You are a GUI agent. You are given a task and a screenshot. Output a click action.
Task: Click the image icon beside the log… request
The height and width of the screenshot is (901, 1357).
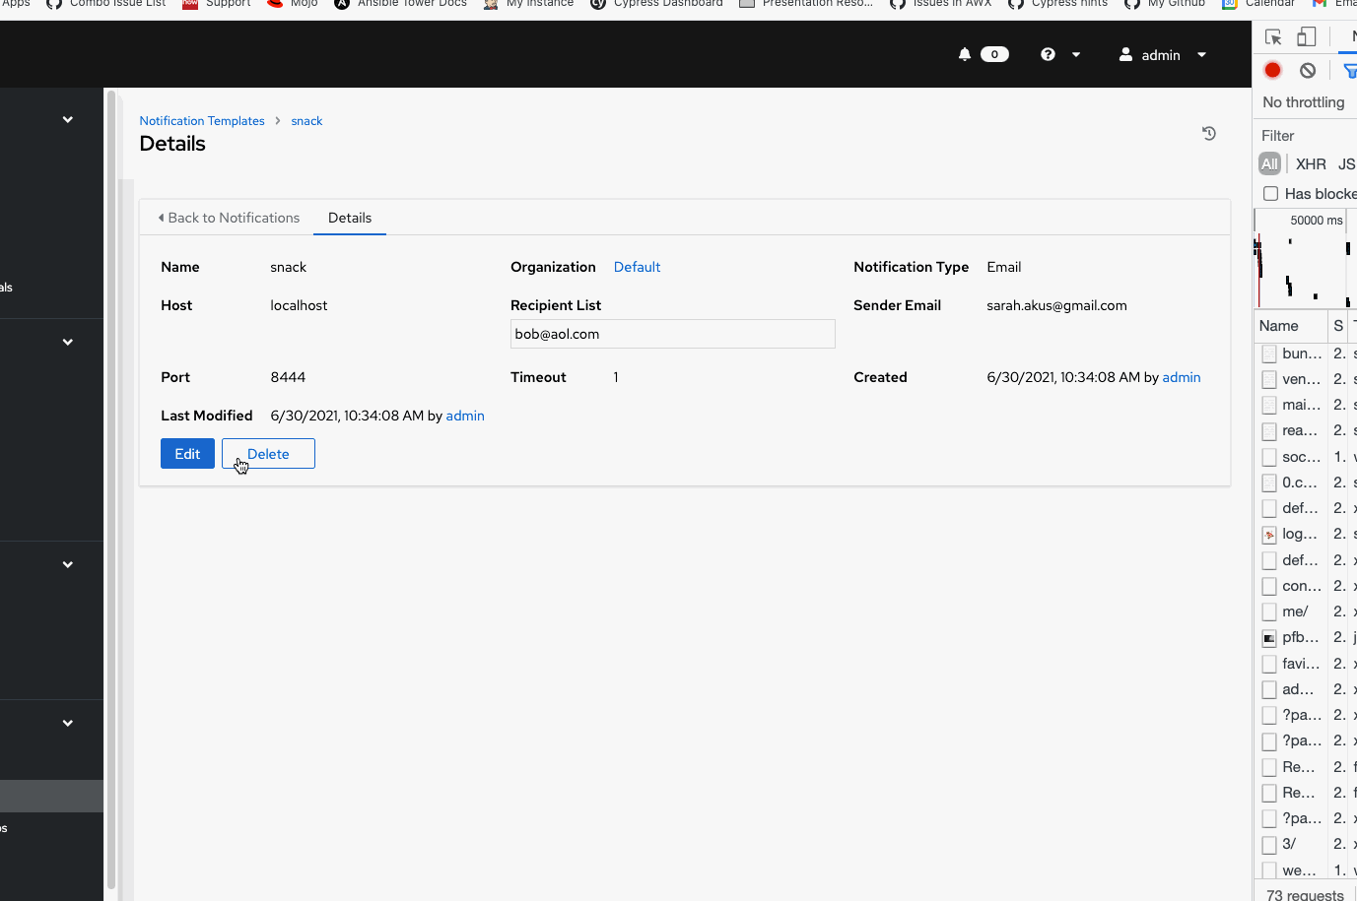click(1269, 535)
